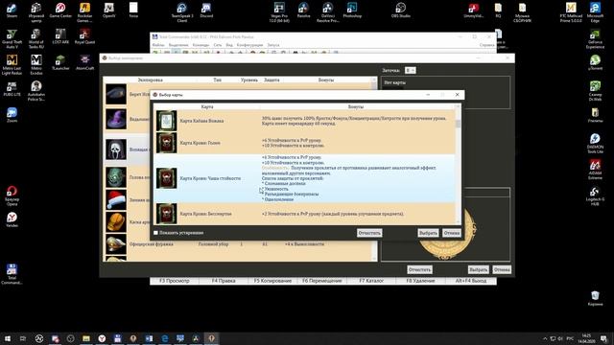The image size is (614, 345).
Task: Open 'Конфигурация' menu in Total Commander
Action: click(249, 45)
